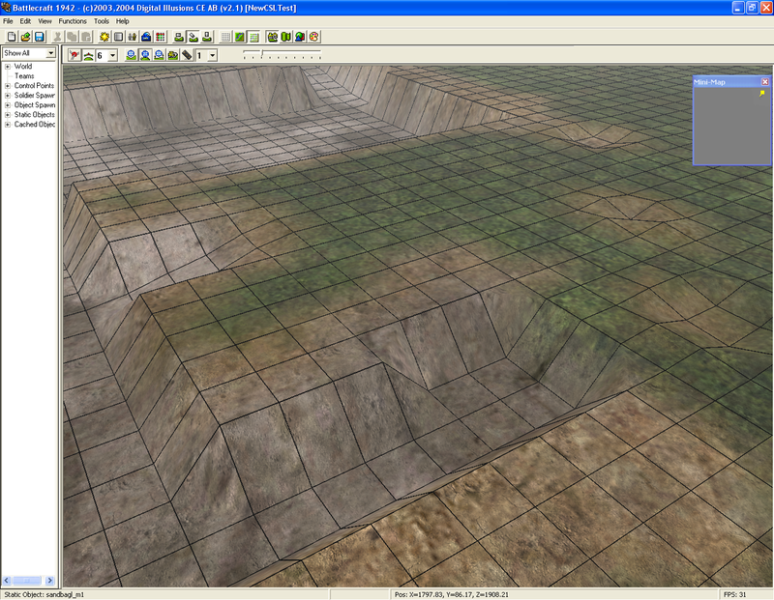This screenshot has width=774, height=600.
Task: Select the red flag placement tool
Action: 74,55
